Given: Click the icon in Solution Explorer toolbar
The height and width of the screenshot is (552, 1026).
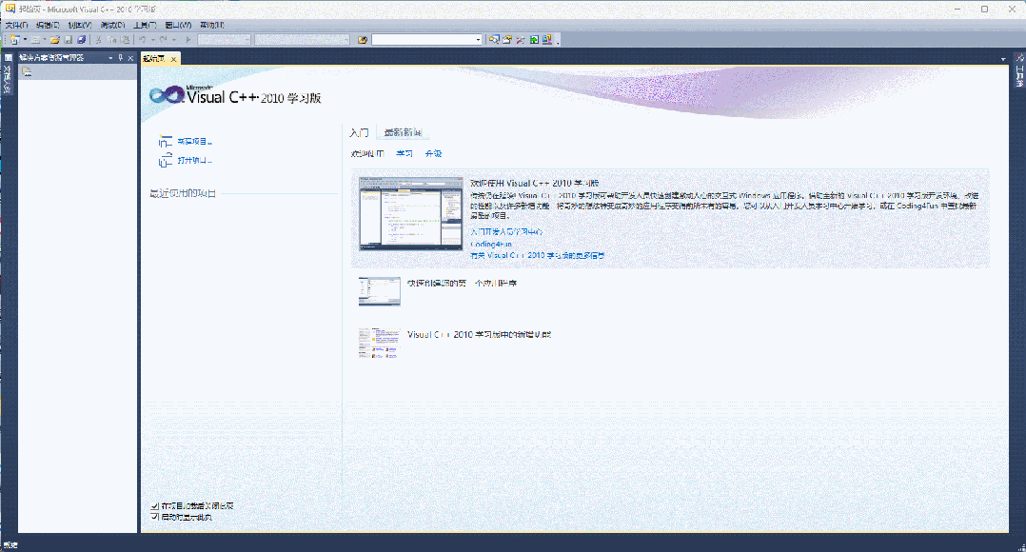Looking at the screenshot, I should point(27,71).
